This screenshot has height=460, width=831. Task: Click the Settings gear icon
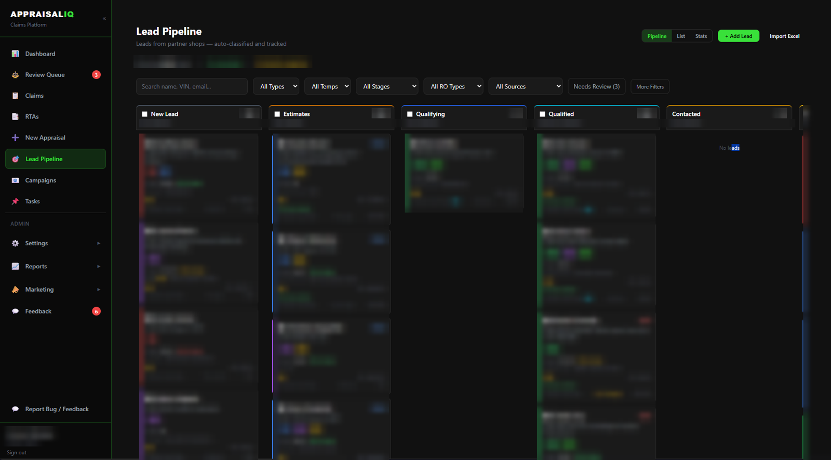click(15, 243)
